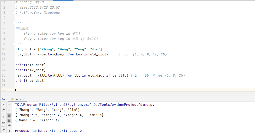The height and width of the screenshot is (133, 255).
Task: Print console output with printer icon
Action: [9, 126]
